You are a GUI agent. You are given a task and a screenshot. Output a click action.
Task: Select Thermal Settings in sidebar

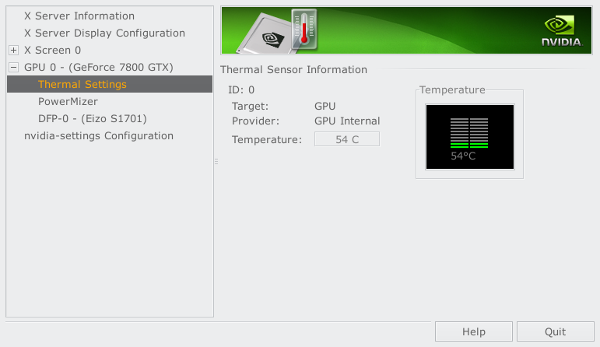[110, 84]
